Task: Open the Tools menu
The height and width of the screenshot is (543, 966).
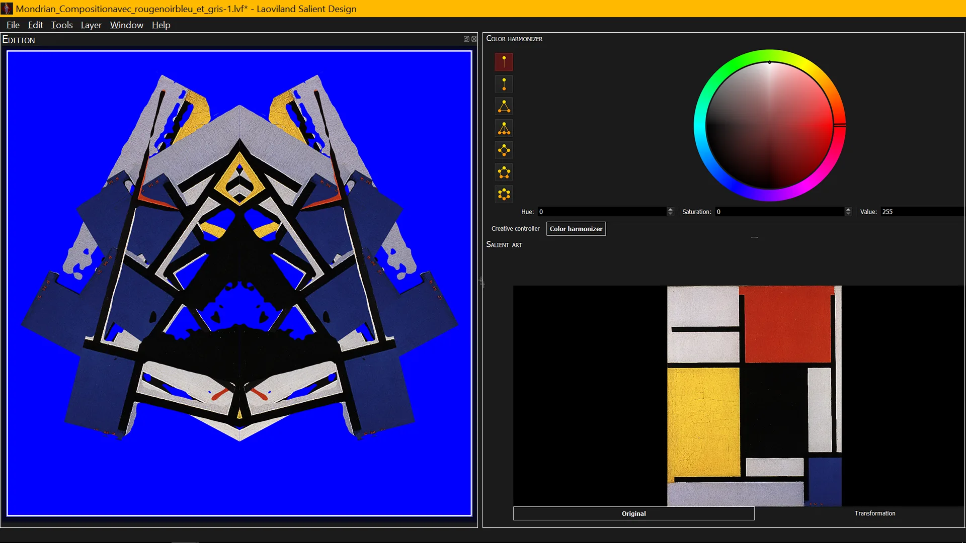Action: 62,25
